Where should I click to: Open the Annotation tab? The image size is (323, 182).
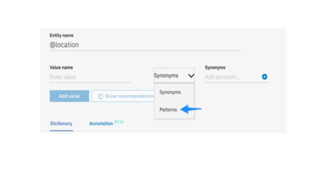(101, 123)
